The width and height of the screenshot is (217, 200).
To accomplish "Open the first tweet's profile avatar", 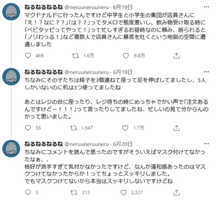I will point(11,12).
